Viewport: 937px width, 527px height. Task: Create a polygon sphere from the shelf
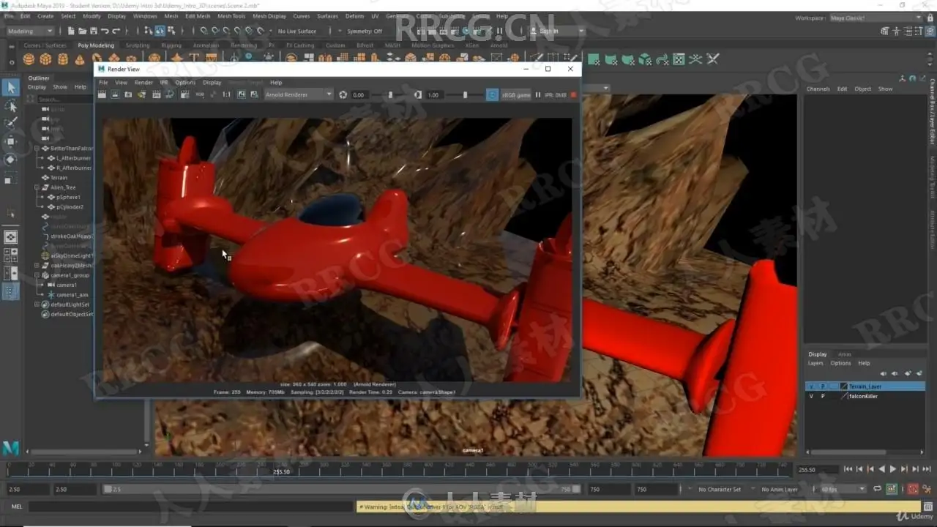pos(29,59)
